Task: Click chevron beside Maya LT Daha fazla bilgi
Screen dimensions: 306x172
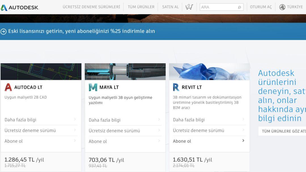Action: tap(159, 119)
